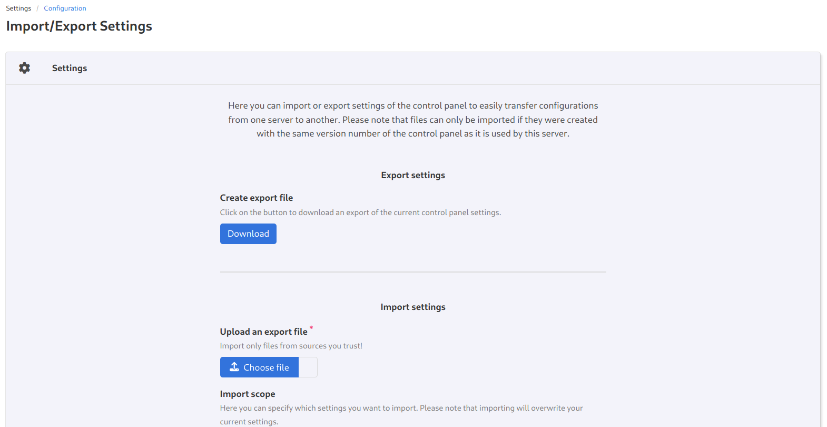Click the Import scope label
827x427 pixels.
coord(248,394)
